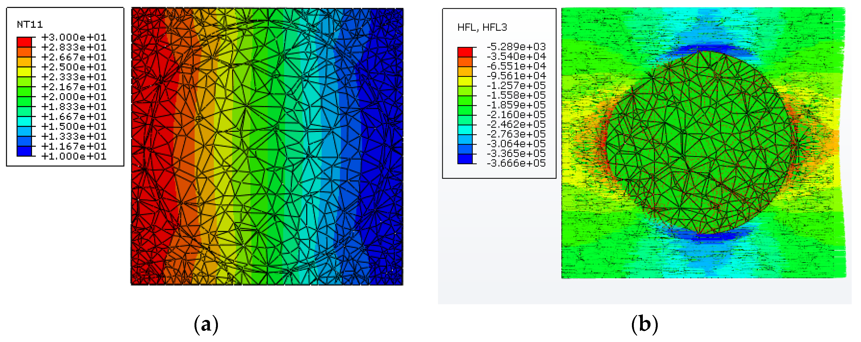The height and width of the screenshot is (342, 861).
Task: Click the red HFL3 legend swatch
Action: (x=465, y=52)
